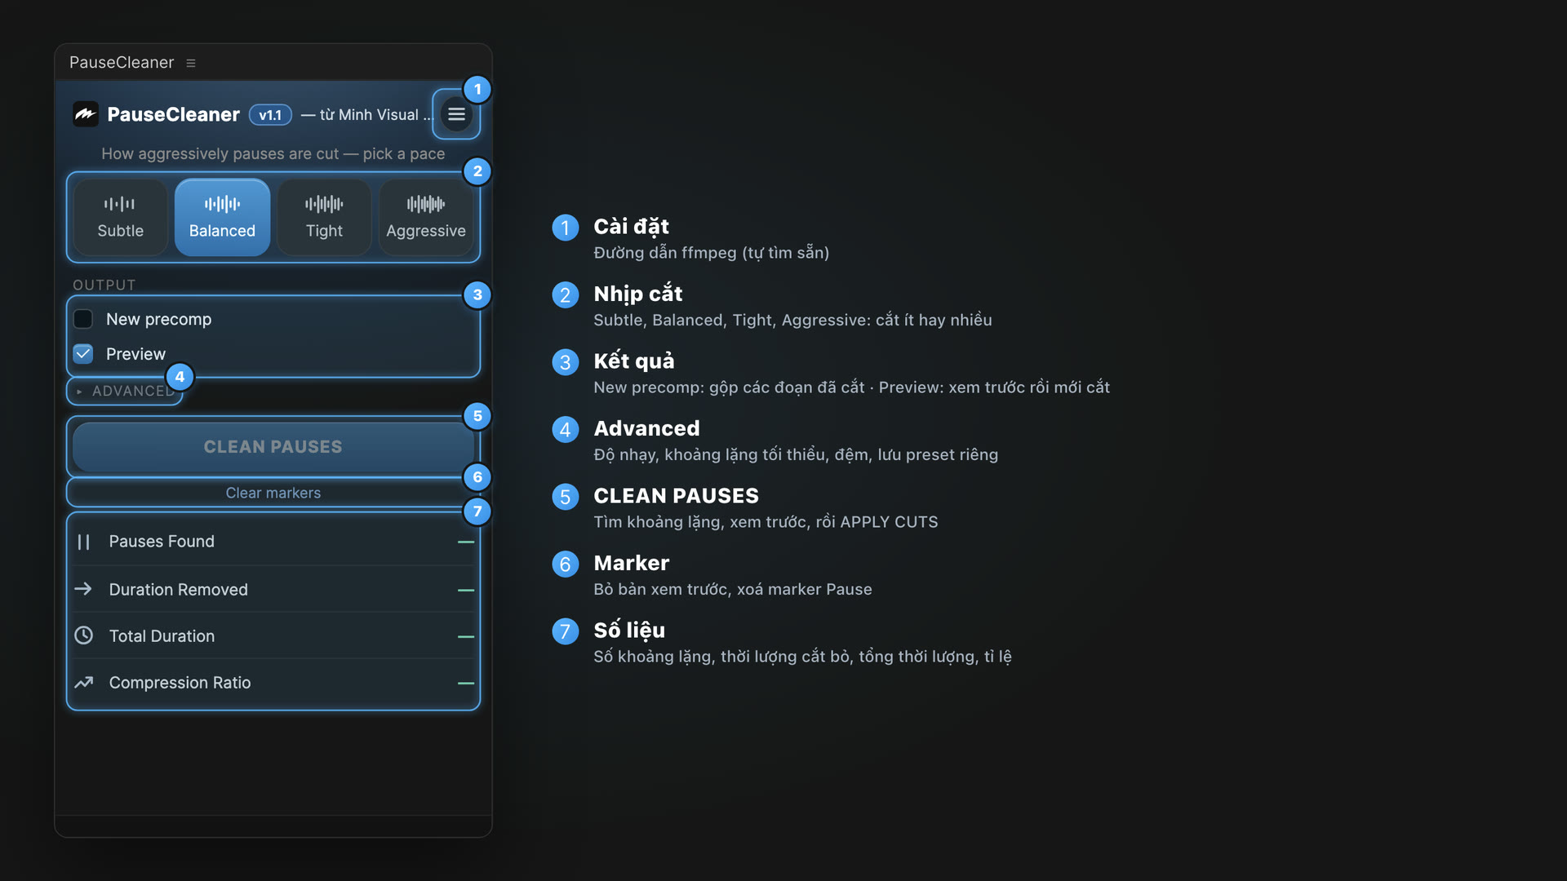Click the PauseCleaner panel tab title
Screen dimensions: 1567x881
122,63
